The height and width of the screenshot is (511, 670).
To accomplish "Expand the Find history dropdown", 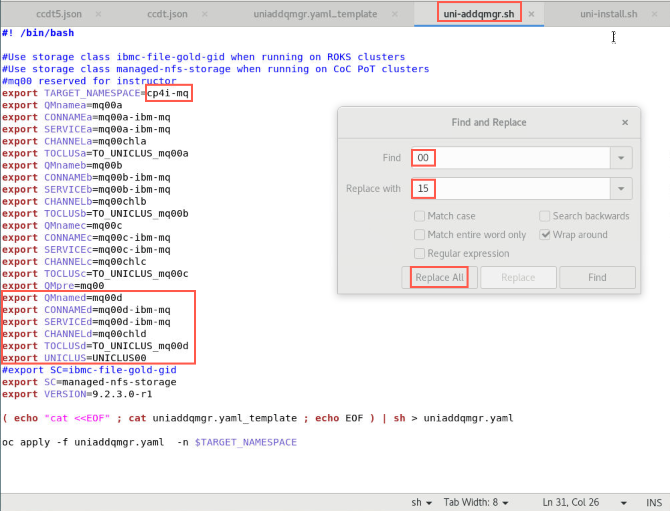I will [621, 158].
